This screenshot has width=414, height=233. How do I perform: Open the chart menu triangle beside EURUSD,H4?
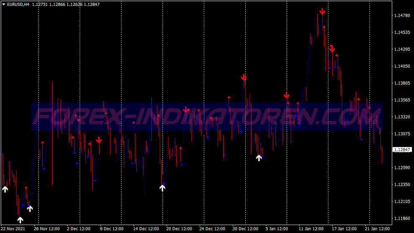4,5
